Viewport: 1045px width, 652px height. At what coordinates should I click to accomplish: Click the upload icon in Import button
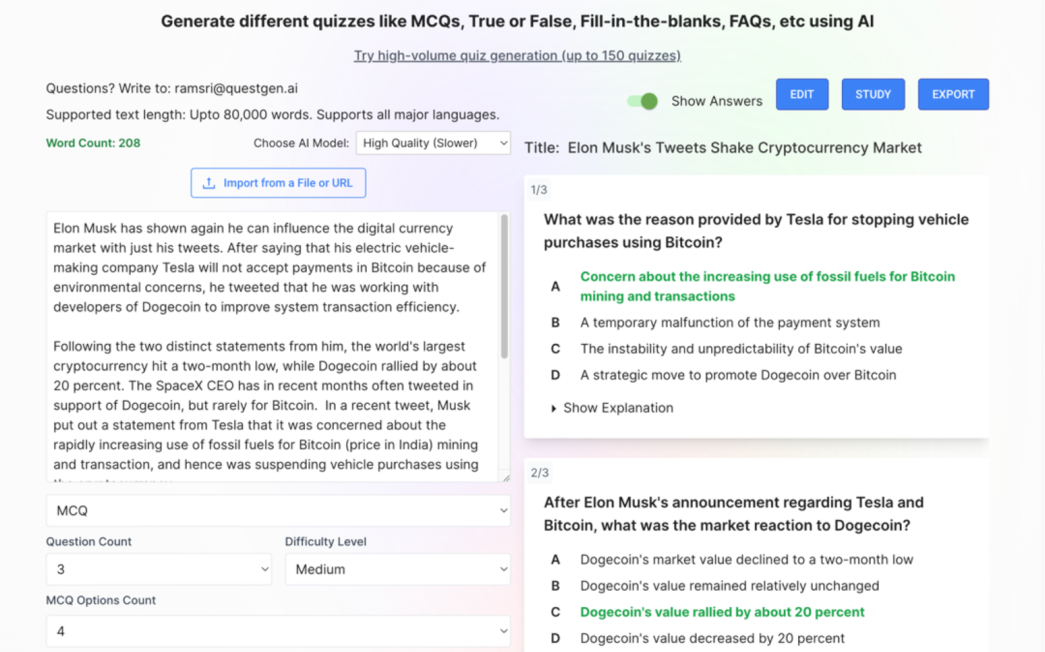[x=208, y=183]
